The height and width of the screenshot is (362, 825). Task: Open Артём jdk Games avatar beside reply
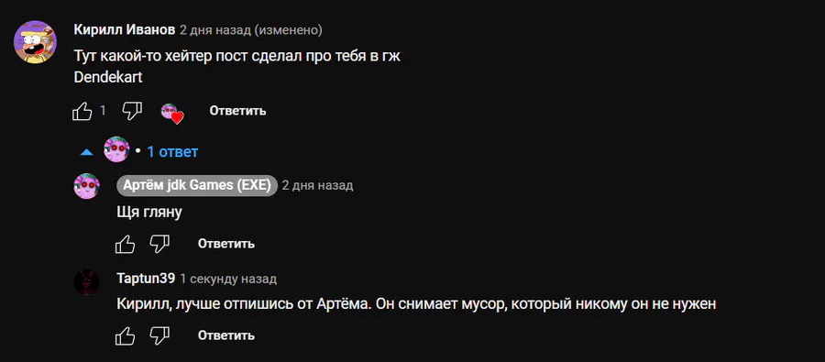coord(87,186)
